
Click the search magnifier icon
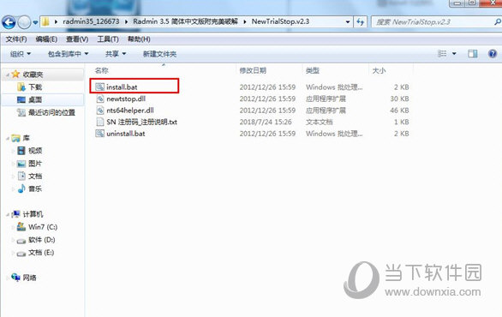[497, 21]
